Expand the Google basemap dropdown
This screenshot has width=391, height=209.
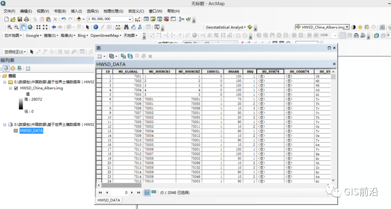click(x=34, y=35)
